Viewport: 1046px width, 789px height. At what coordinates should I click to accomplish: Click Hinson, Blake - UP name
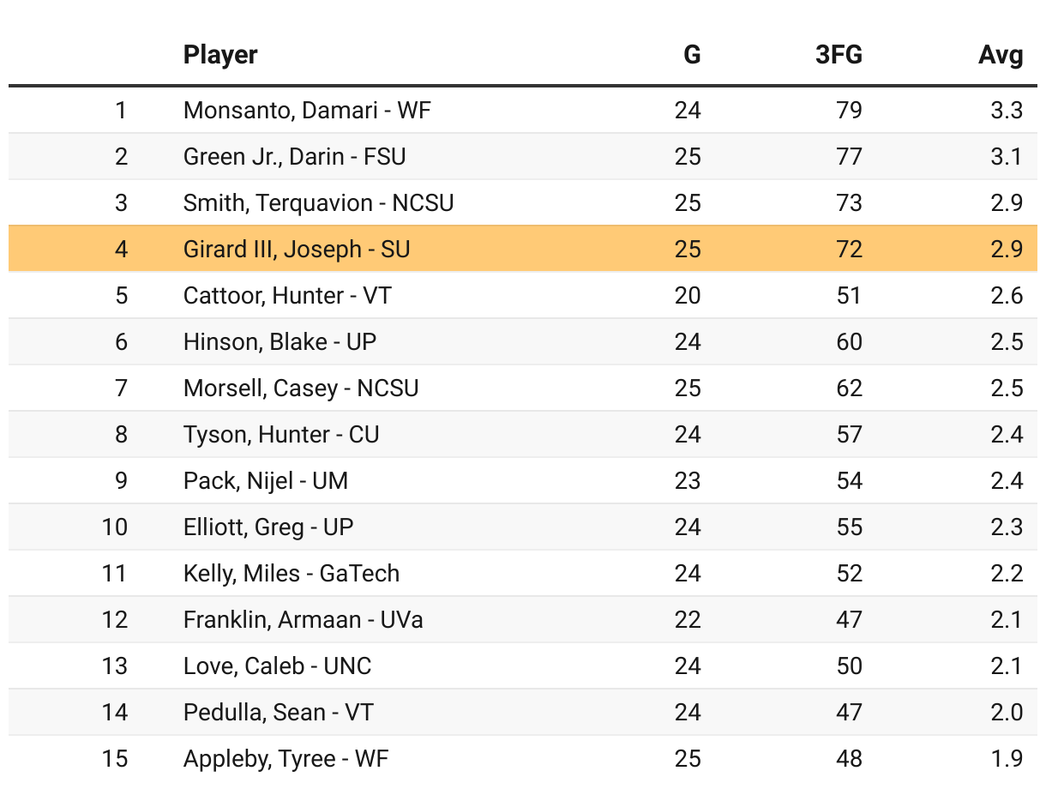(280, 341)
